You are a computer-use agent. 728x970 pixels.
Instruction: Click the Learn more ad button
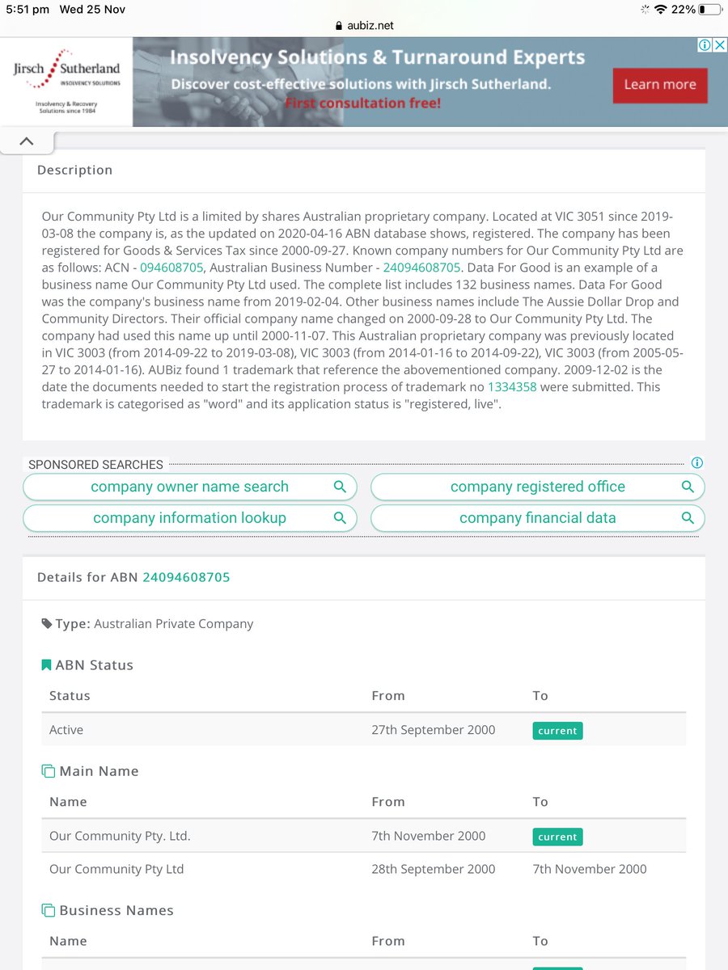point(660,85)
